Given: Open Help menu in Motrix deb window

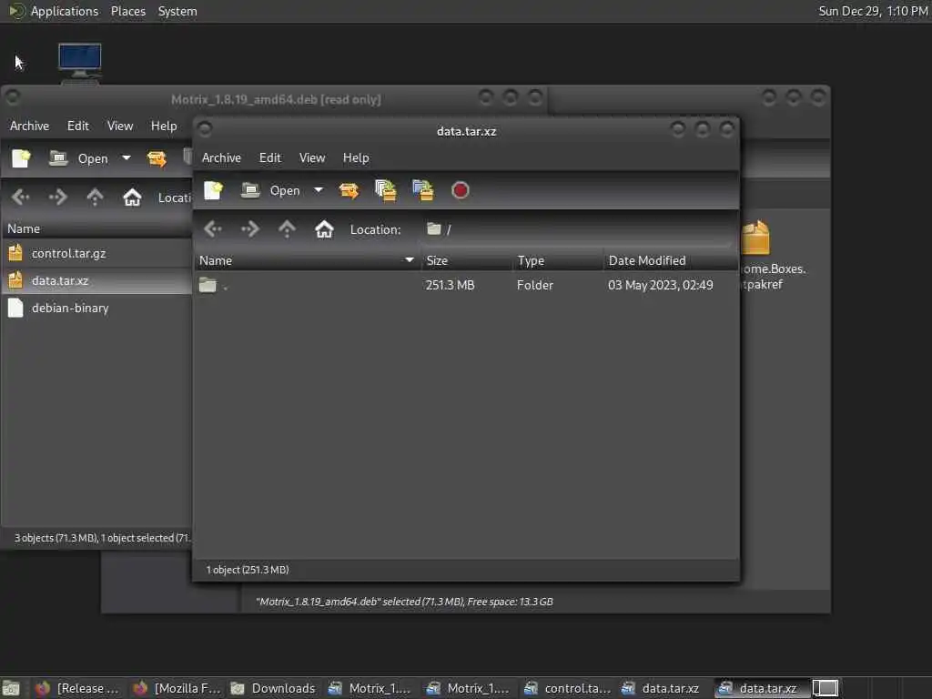Looking at the screenshot, I should click(164, 126).
